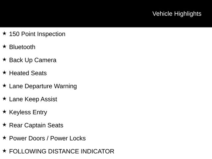Image resolution: width=212 pixels, height=159 pixels.
Task: Click the star beside 150 Point Inspection
Action: tap(4, 33)
